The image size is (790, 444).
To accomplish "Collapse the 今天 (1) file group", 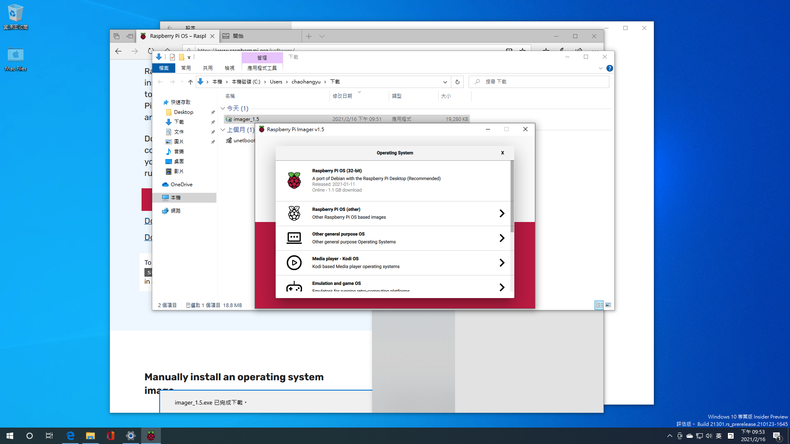I will coord(223,109).
